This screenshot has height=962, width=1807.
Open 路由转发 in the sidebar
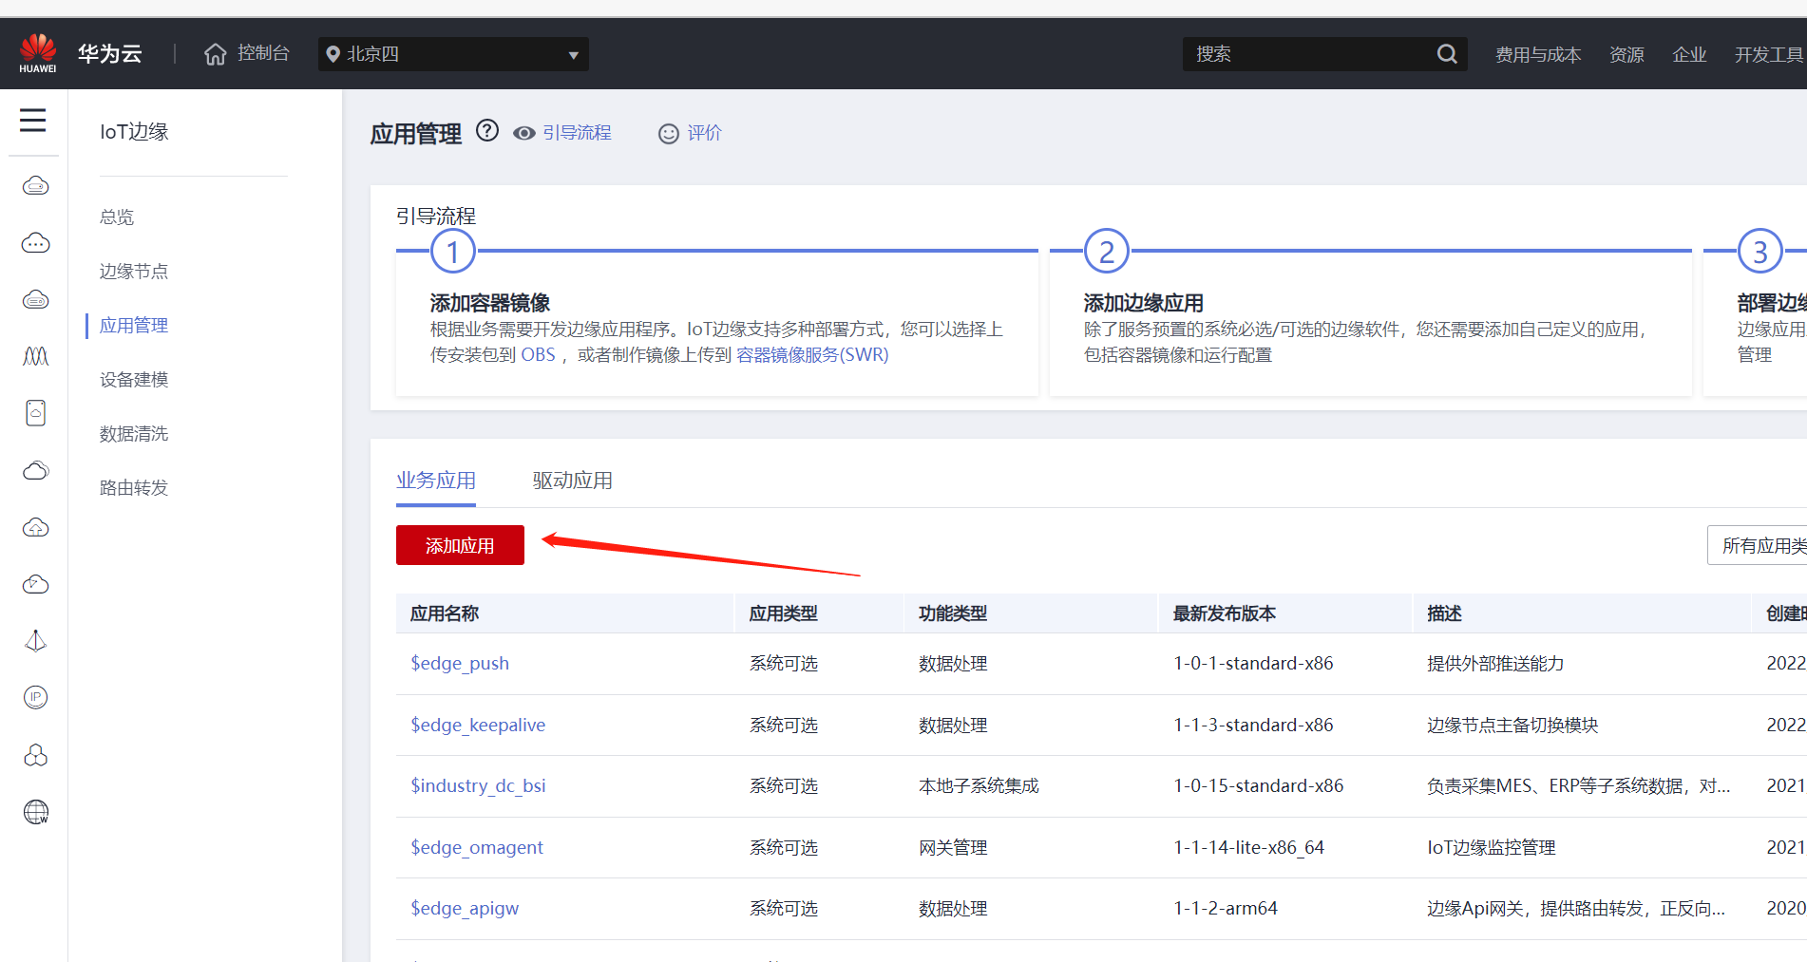[x=134, y=488]
